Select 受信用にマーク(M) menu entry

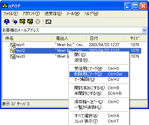tap(99, 69)
